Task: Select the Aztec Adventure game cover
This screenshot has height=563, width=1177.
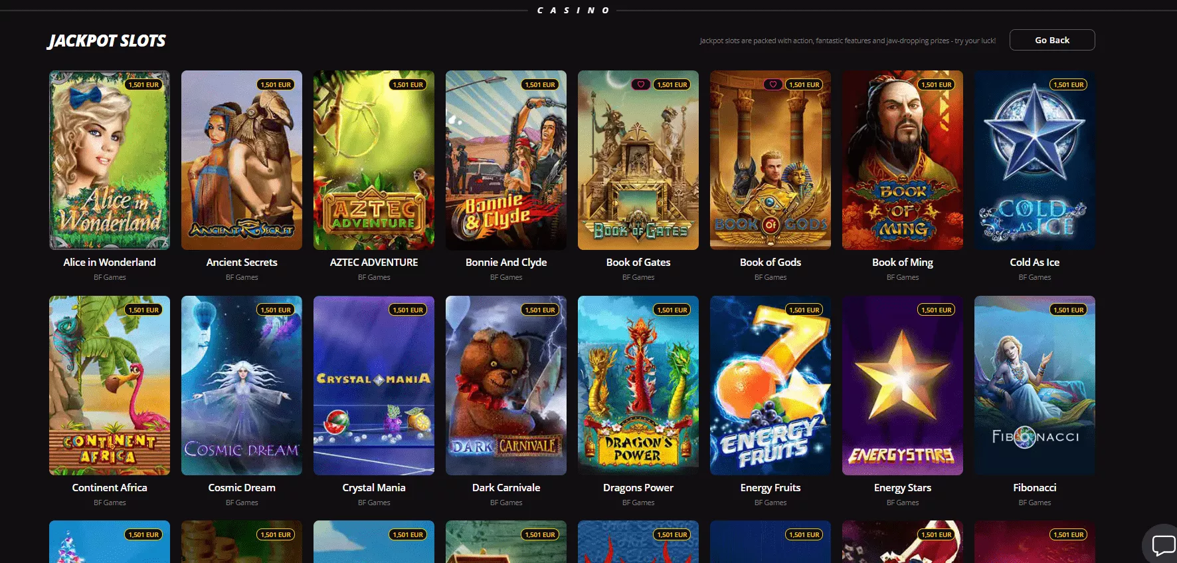Action: point(374,160)
